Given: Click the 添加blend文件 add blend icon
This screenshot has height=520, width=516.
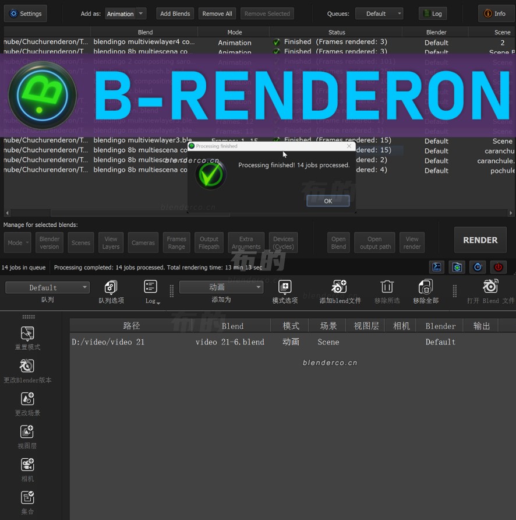Looking at the screenshot, I should click(340, 287).
